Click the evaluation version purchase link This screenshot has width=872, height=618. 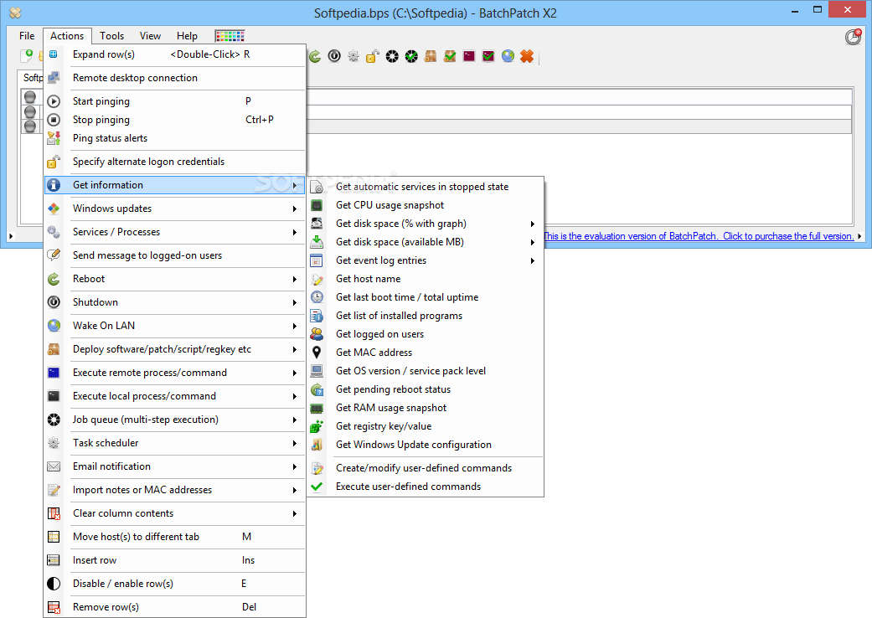point(699,236)
